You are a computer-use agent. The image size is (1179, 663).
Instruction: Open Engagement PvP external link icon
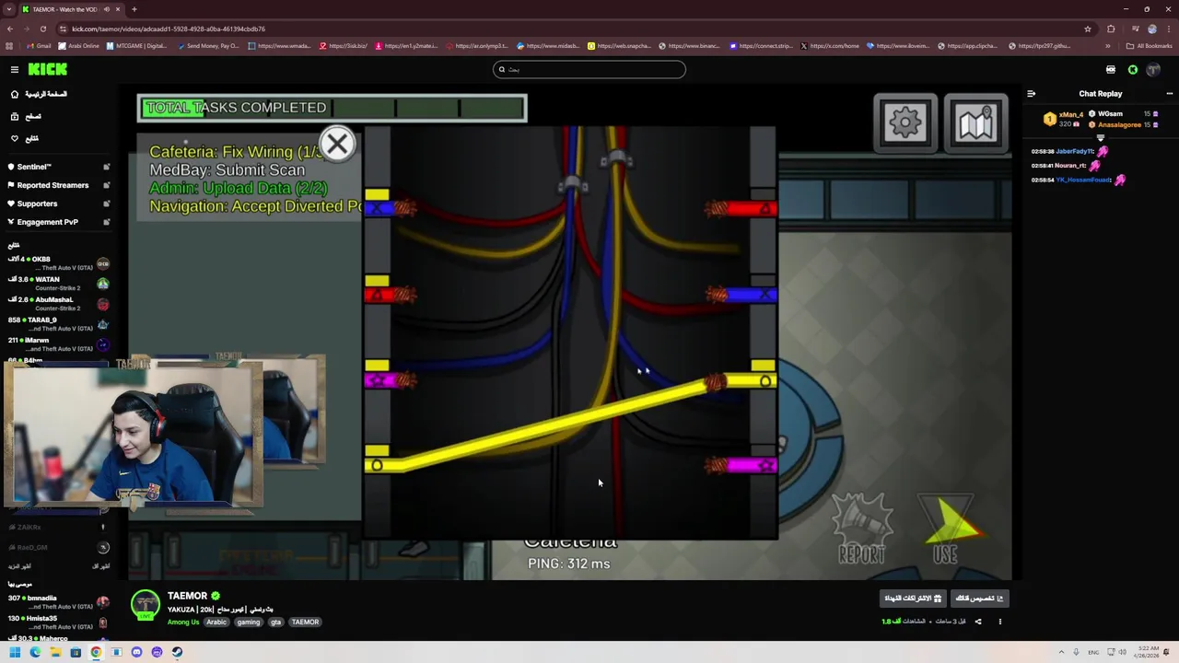(106, 222)
